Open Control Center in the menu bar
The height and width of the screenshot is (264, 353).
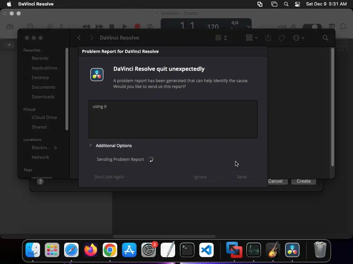tap(297, 4)
